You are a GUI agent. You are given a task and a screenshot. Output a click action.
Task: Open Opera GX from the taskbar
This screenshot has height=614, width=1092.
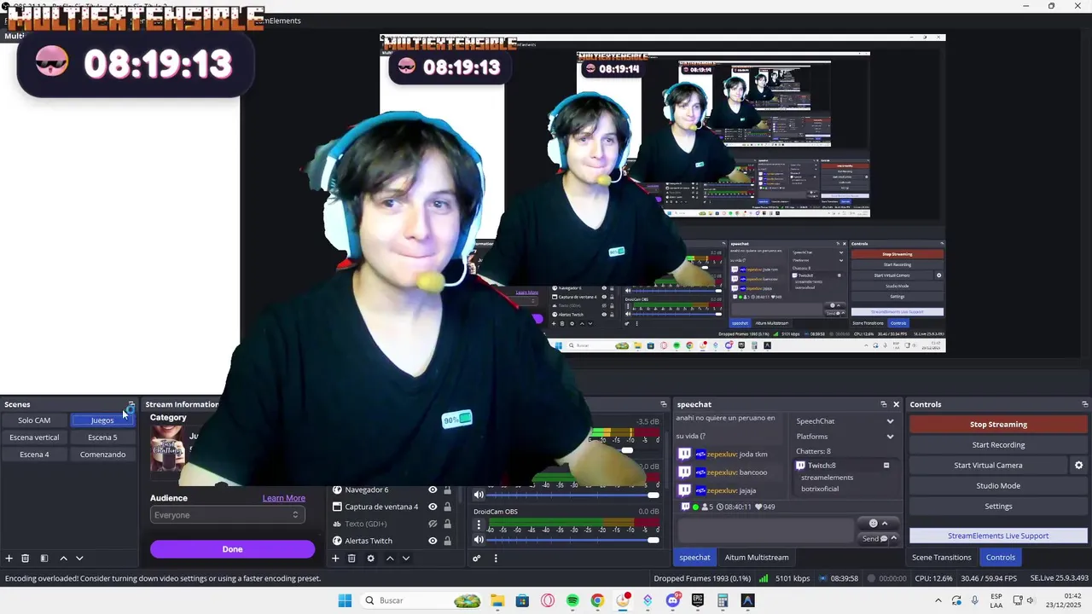(x=548, y=600)
